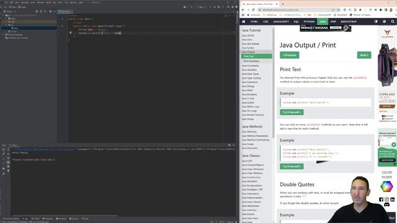The height and width of the screenshot is (223, 397).
Task: Open W3Schools search magnifier
Action: (x=393, y=22)
